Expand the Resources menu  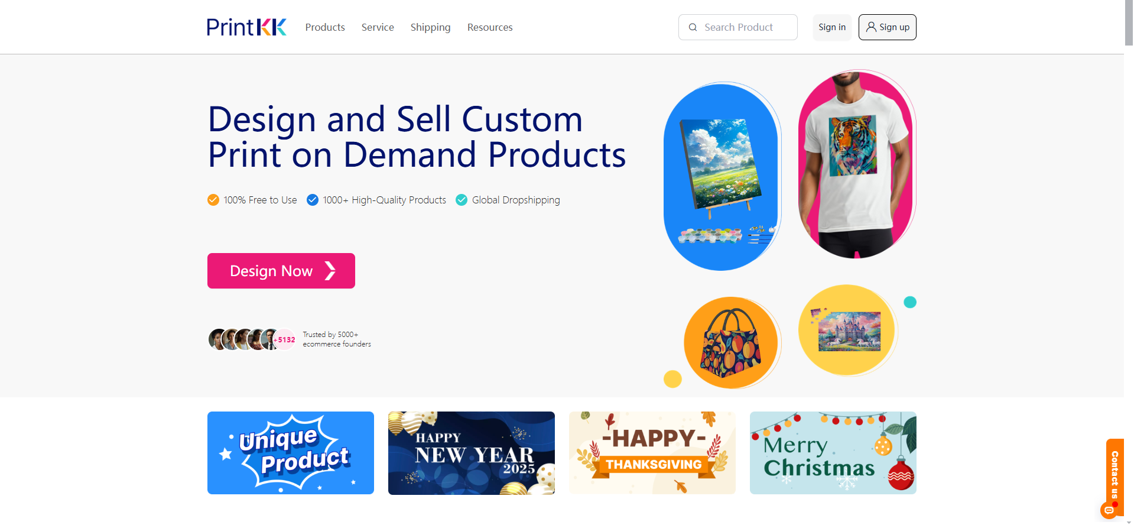pyautogui.click(x=490, y=27)
